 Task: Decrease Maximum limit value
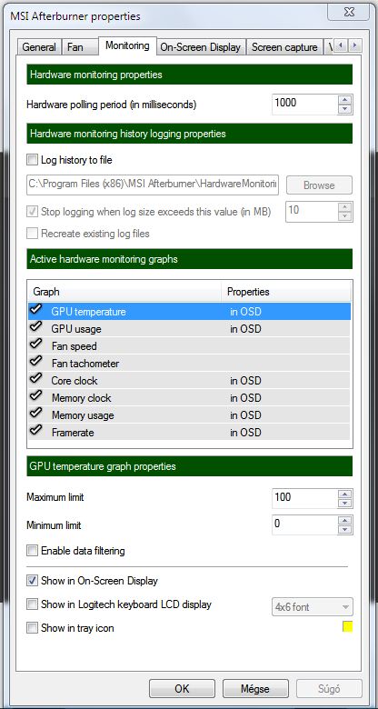coord(345,503)
